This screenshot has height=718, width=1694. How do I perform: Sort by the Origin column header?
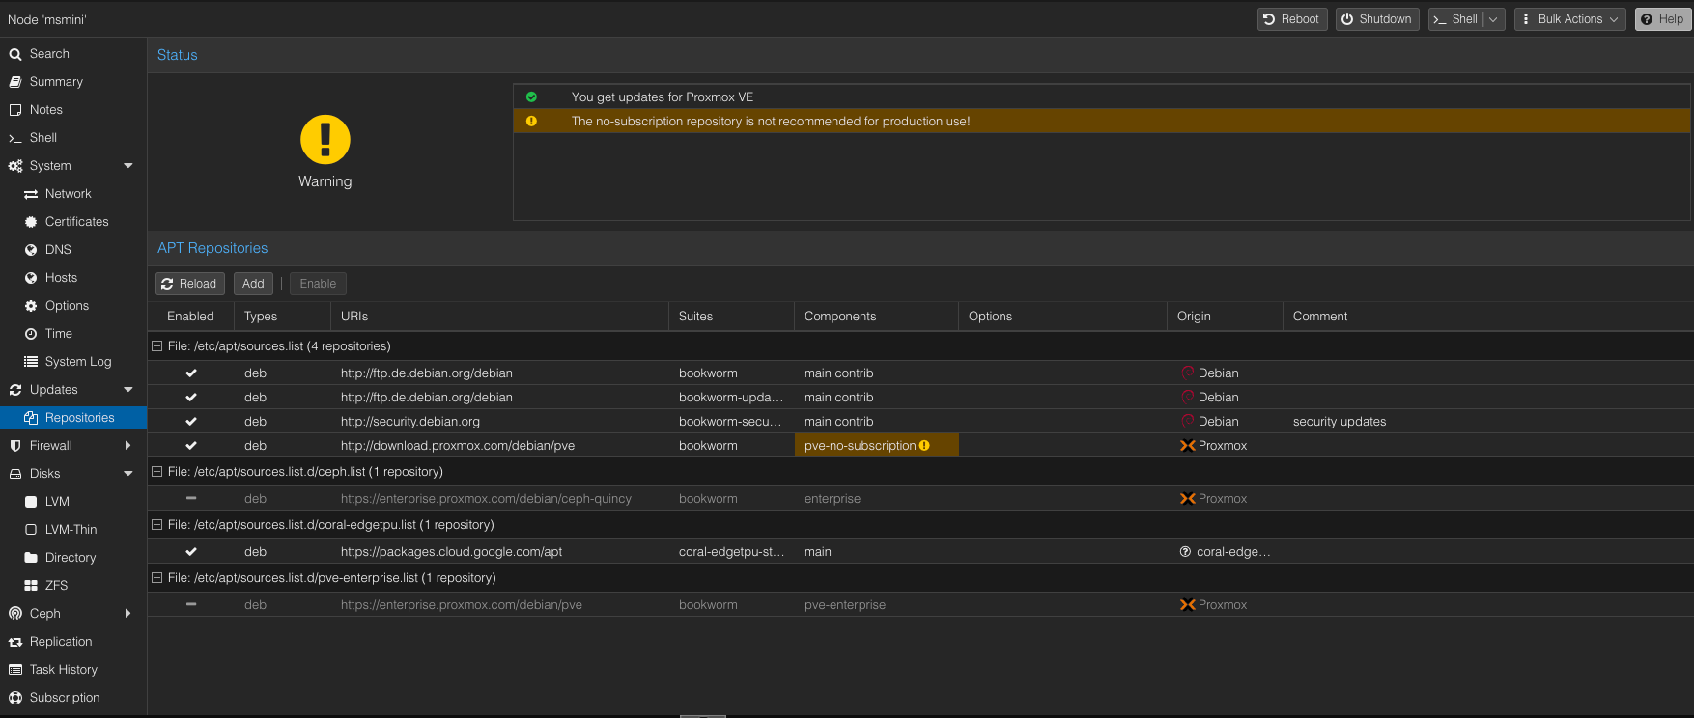coord(1225,317)
